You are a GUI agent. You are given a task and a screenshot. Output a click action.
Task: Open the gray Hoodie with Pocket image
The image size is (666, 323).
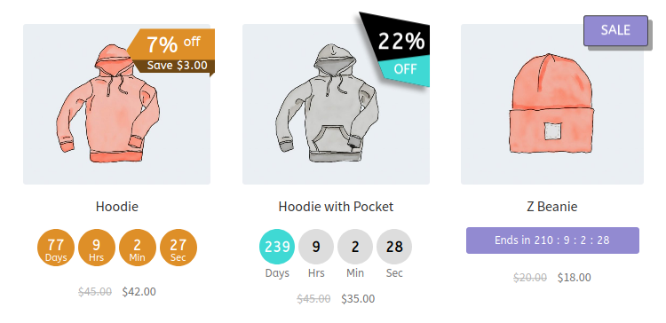pos(336,104)
